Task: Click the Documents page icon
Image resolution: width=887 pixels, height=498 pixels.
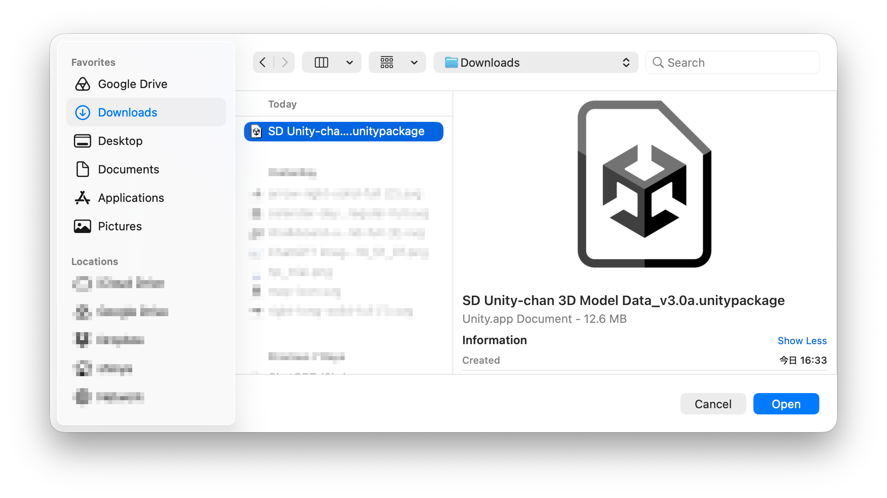Action: 82,169
